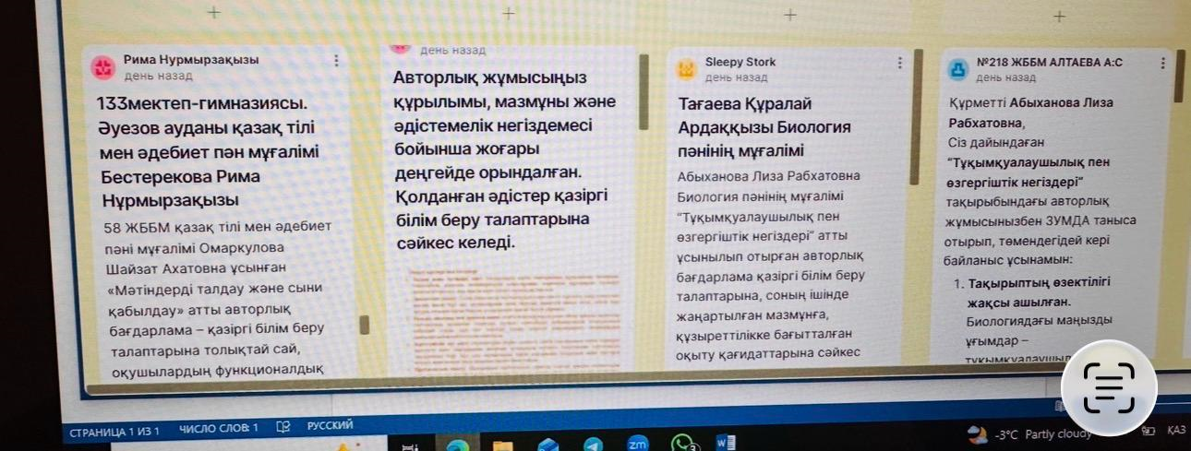Open WhatsApp from the taskbar
Screen dimensions: 1191x451
[683, 445]
